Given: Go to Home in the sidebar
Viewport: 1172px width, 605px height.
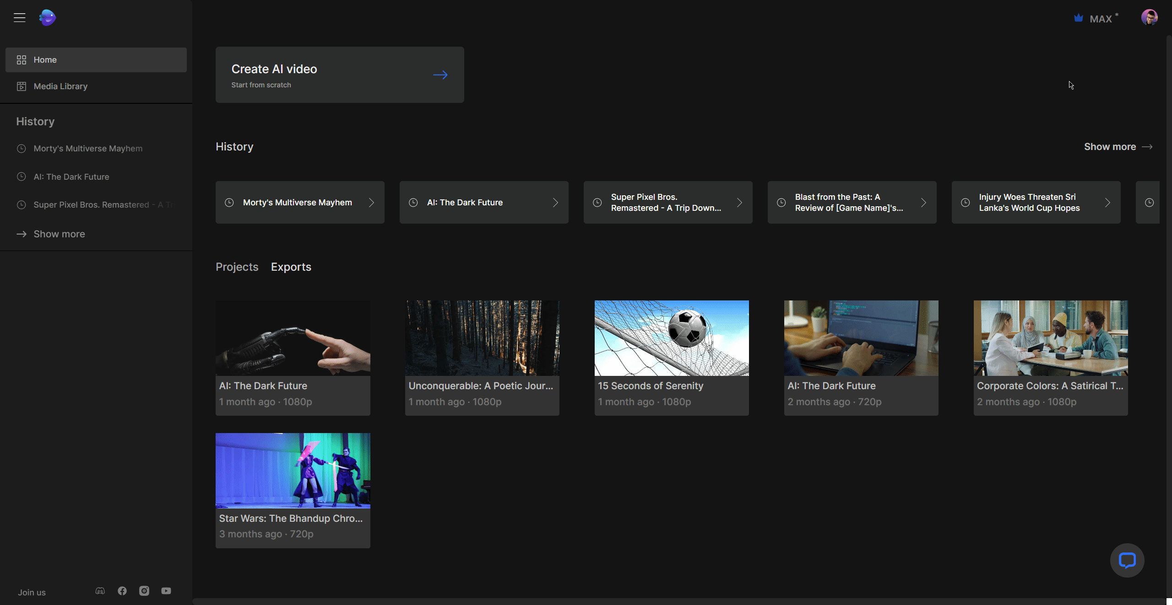Looking at the screenshot, I should point(96,60).
